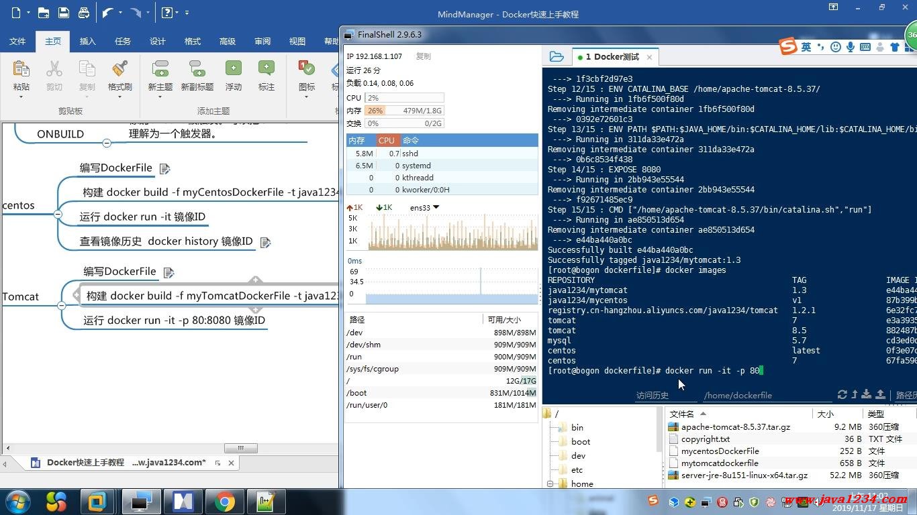Switch to the 审阅 (Review) ribbon tab
This screenshot has width=917, height=515.
point(262,42)
